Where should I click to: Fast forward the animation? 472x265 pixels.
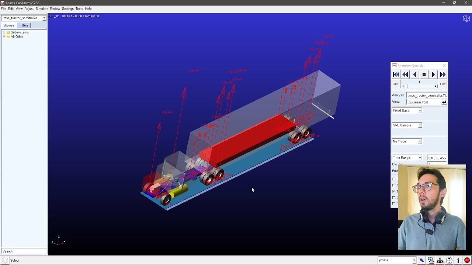pos(443,74)
